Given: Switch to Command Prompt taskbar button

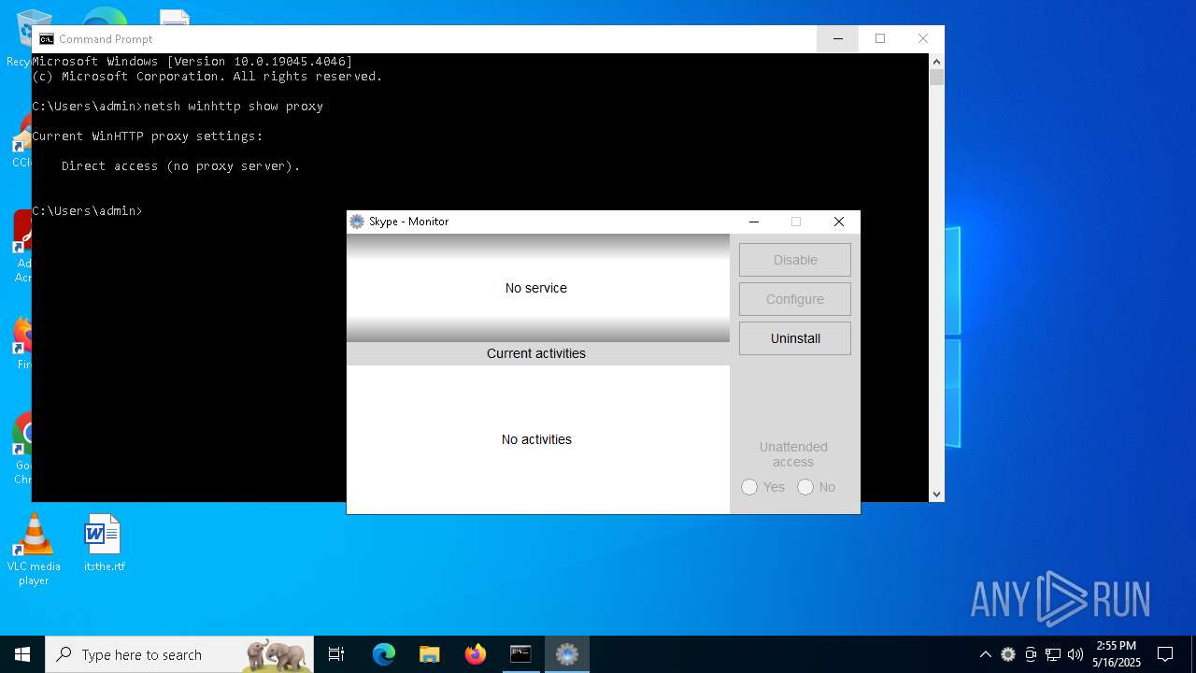Looking at the screenshot, I should point(520,654).
